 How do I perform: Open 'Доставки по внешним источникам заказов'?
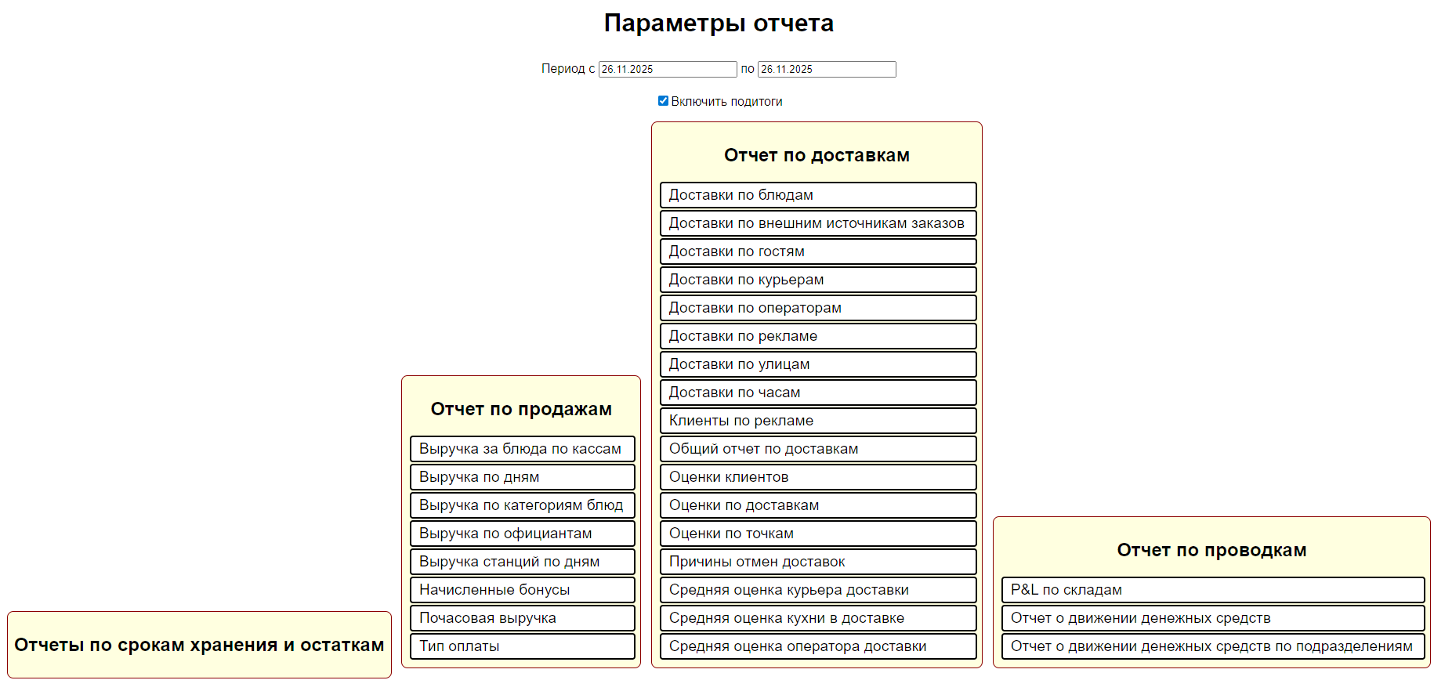[x=817, y=223]
